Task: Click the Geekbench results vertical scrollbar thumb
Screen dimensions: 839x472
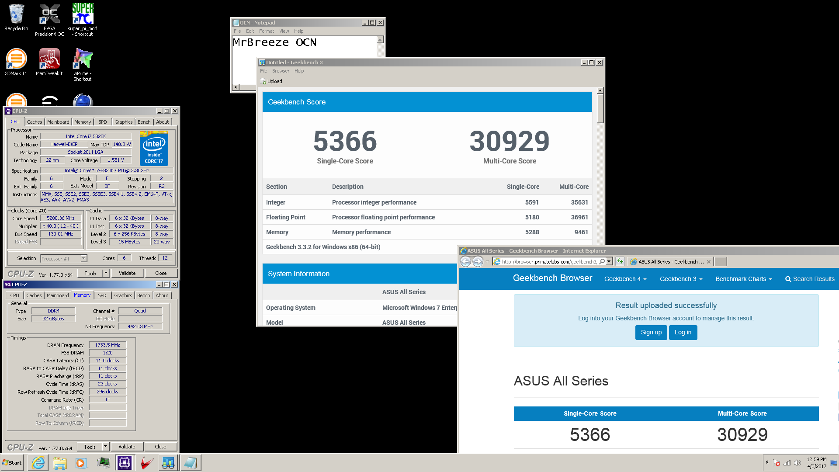Action: (600, 108)
